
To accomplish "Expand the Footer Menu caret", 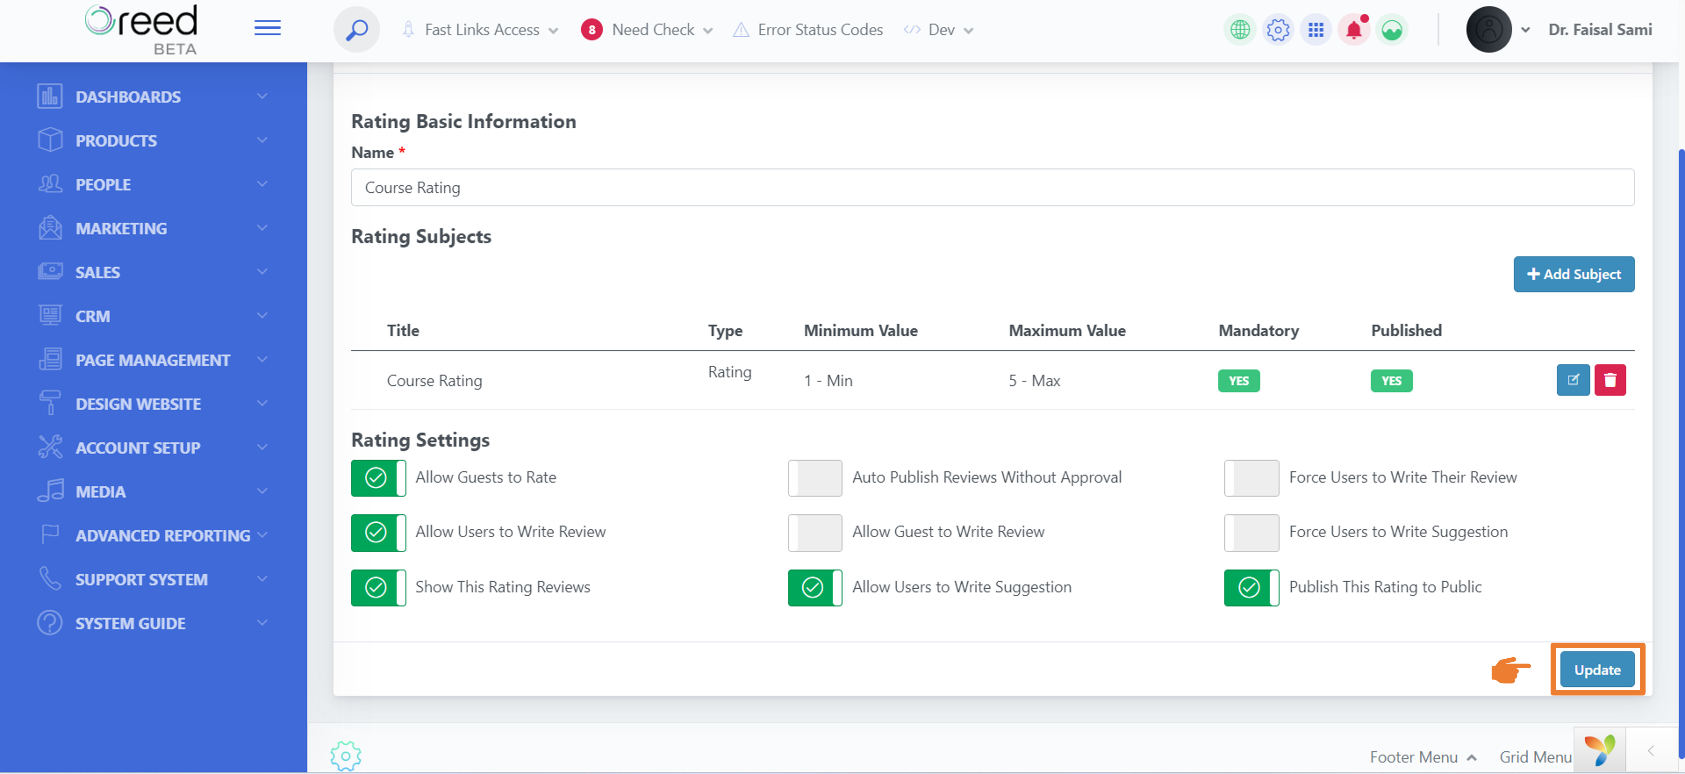I will pyautogui.click(x=1472, y=758).
